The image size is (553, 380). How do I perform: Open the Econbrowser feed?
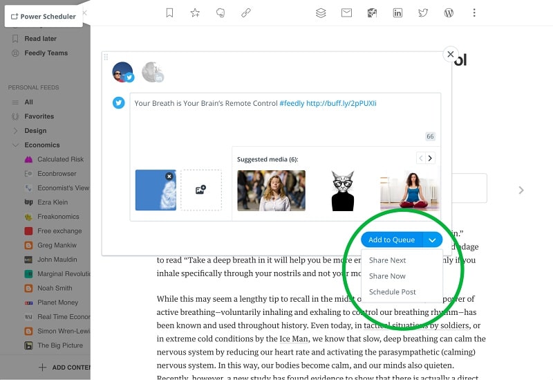(x=57, y=174)
